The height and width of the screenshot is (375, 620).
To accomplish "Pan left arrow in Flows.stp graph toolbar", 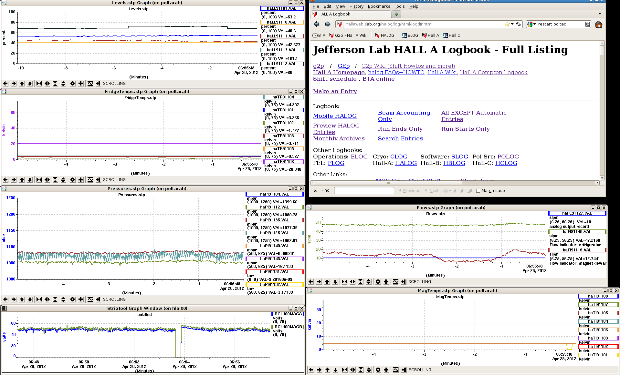I will (311, 282).
